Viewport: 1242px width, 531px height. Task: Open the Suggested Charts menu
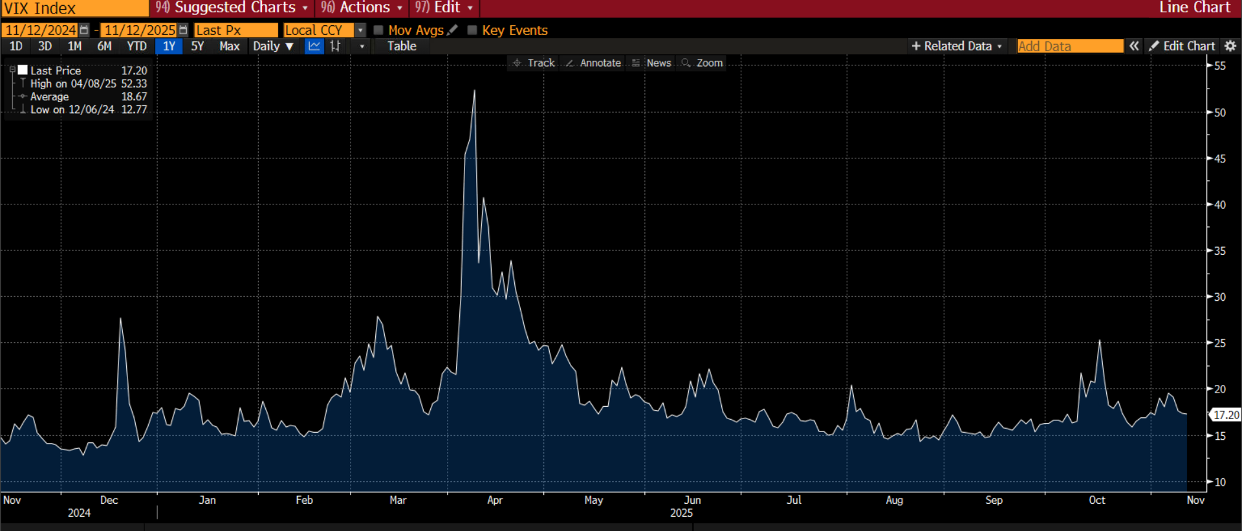pos(233,8)
